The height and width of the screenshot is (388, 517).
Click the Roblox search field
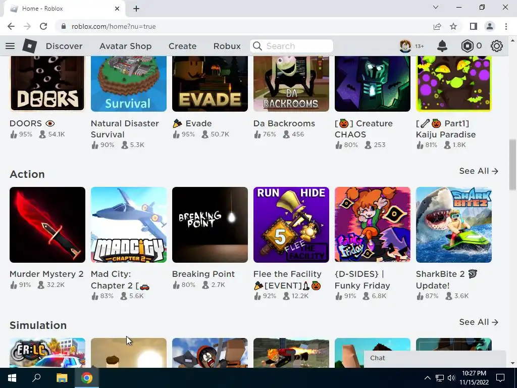click(291, 46)
